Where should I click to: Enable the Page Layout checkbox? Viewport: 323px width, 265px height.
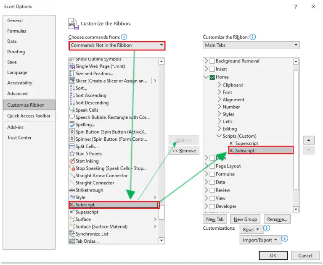(212, 166)
